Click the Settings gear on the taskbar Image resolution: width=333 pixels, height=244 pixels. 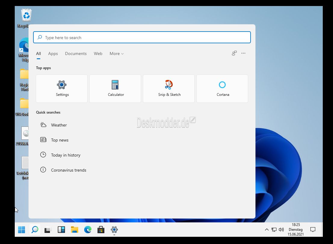tap(114, 230)
